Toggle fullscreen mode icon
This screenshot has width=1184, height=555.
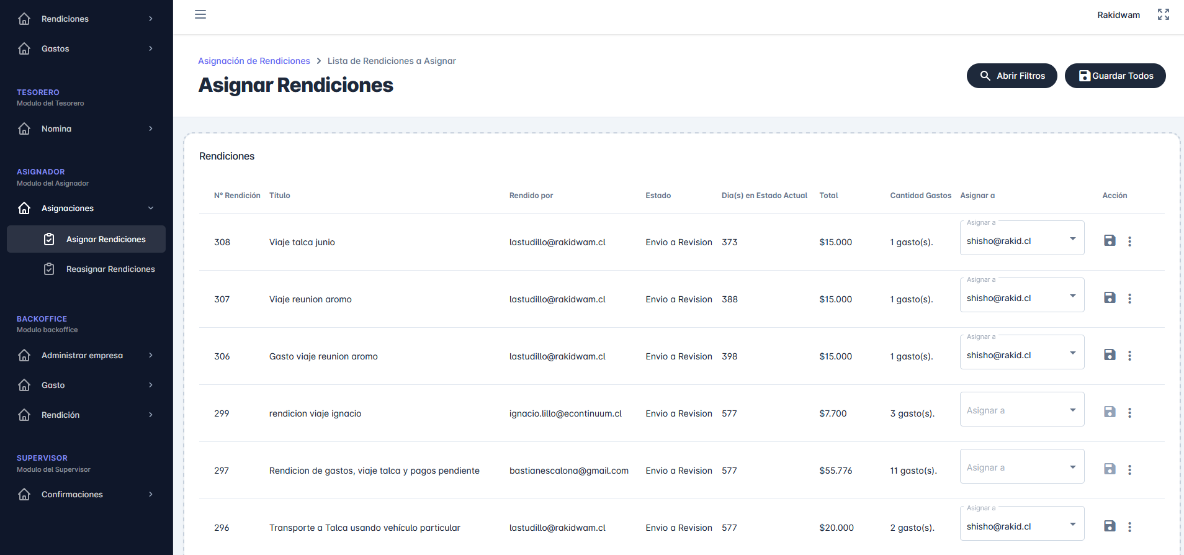[x=1163, y=15]
